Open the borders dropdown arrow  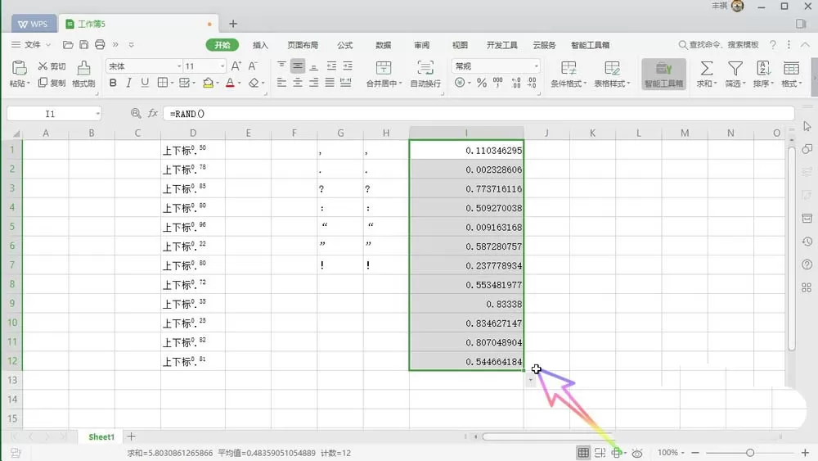tap(172, 84)
